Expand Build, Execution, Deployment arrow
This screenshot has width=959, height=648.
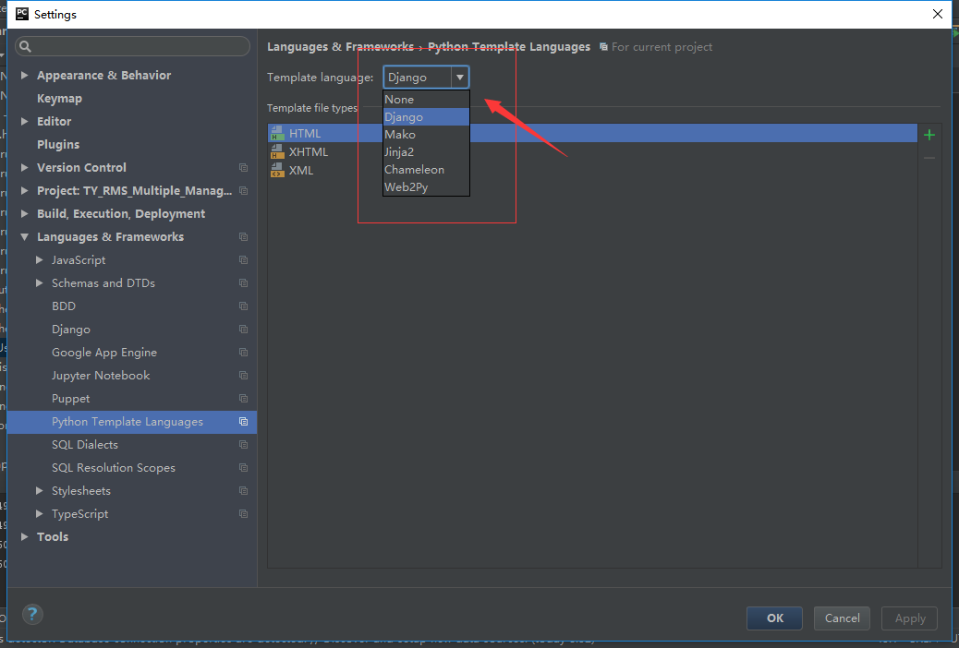tap(24, 214)
